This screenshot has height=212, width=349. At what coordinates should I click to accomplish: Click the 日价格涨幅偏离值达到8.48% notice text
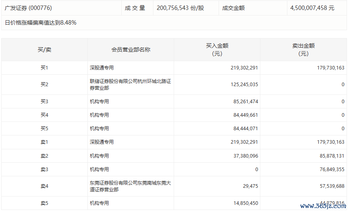[x=41, y=23]
